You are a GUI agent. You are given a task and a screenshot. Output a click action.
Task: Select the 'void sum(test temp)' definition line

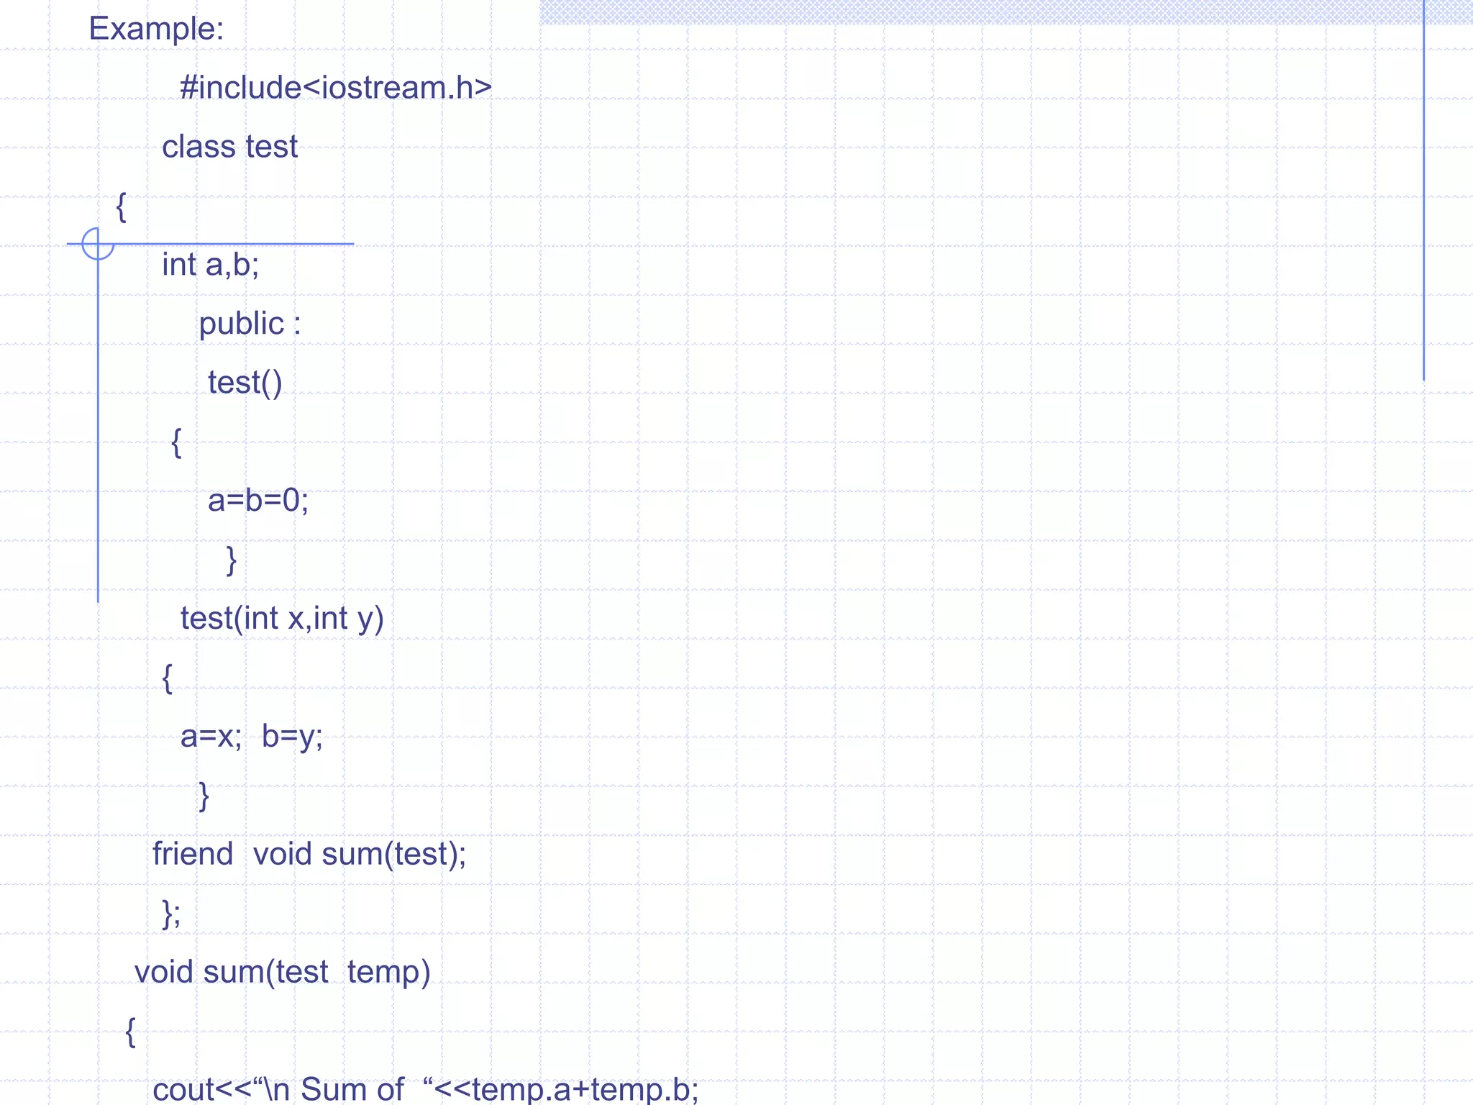(282, 972)
